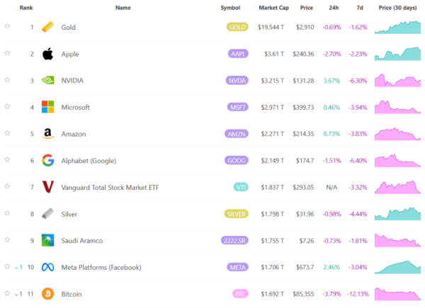Click the Amazon logo icon

(x=47, y=134)
